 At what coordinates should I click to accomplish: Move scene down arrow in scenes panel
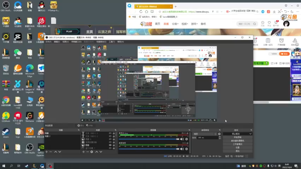point(60,152)
